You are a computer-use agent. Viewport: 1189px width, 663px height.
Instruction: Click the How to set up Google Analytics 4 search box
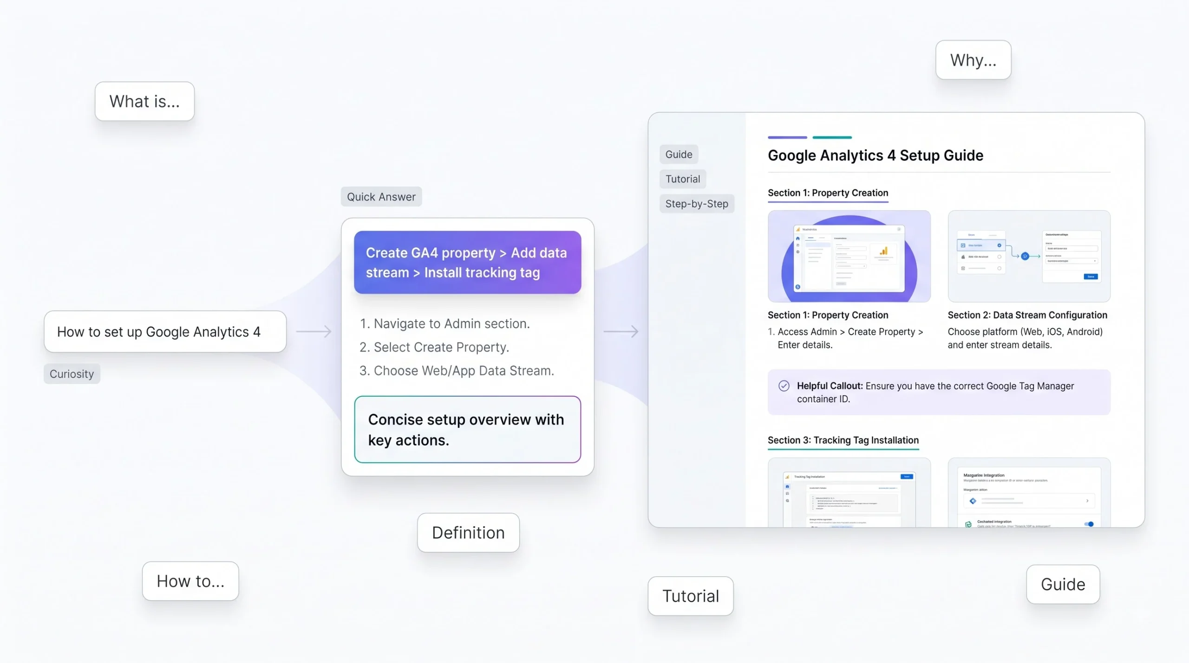click(165, 332)
